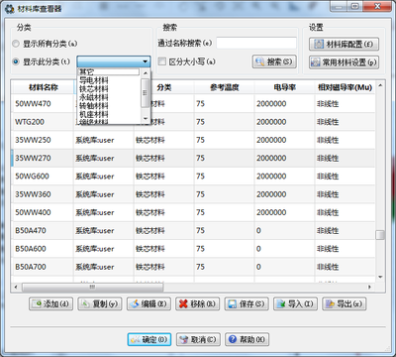
Task: Save materials using 保存 disk button
Action: 247,303
